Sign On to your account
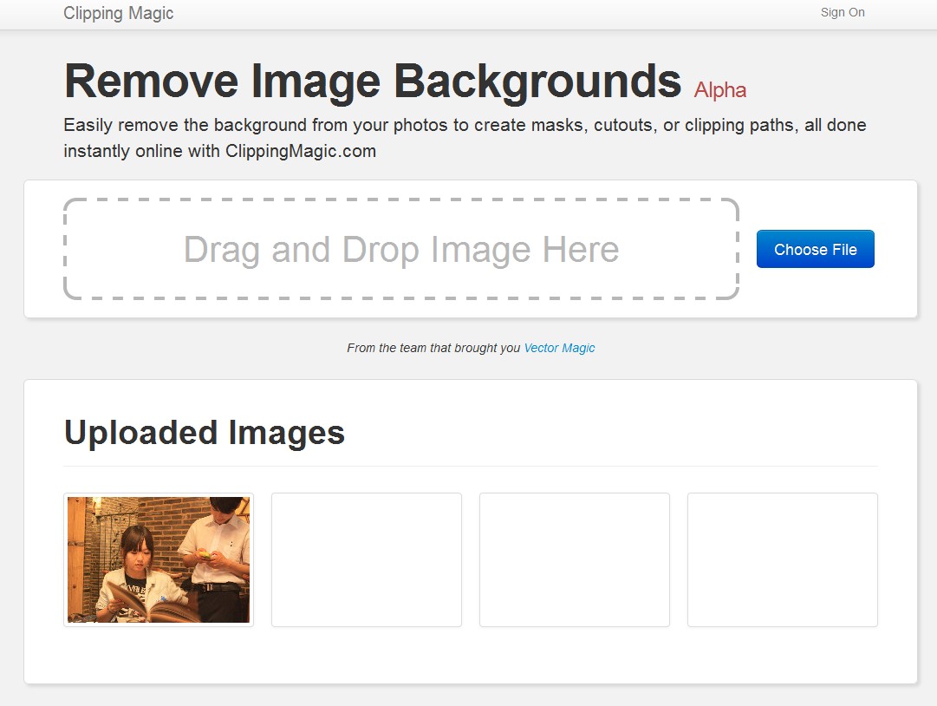This screenshot has height=706, width=937. 842,12
